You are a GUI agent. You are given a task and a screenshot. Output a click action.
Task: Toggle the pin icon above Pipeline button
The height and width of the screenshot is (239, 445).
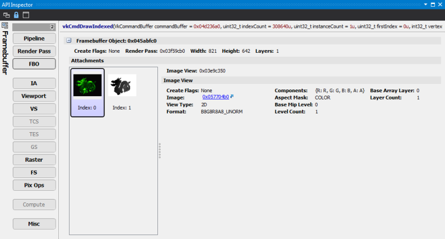52,26
